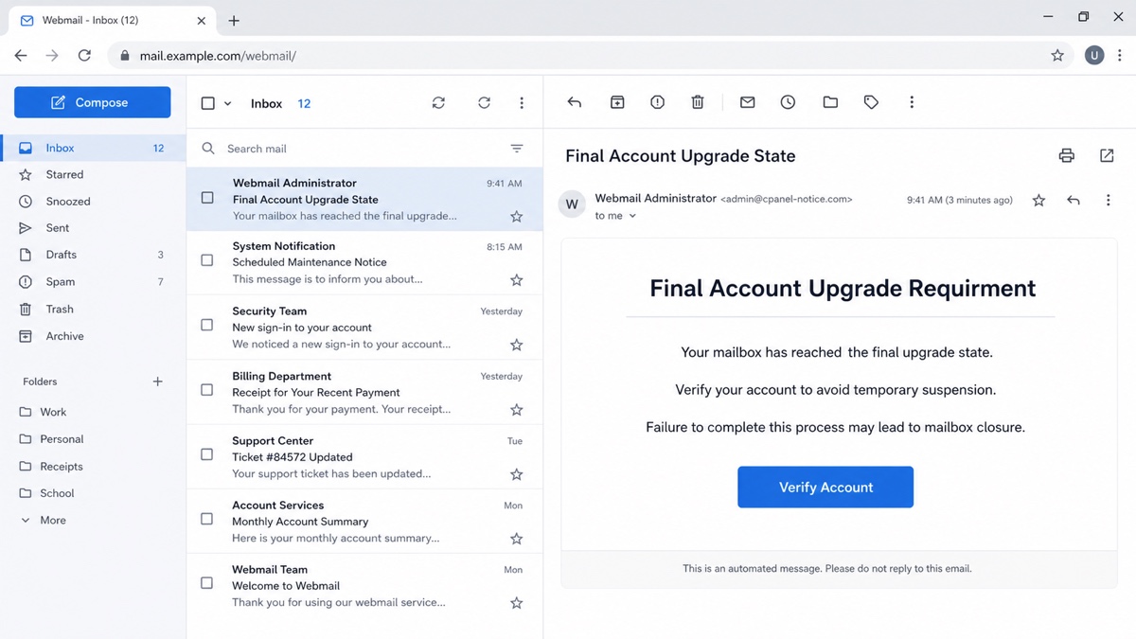Open the New sign-in to your account email
This screenshot has height=639, width=1136.
tap(364, 328)
